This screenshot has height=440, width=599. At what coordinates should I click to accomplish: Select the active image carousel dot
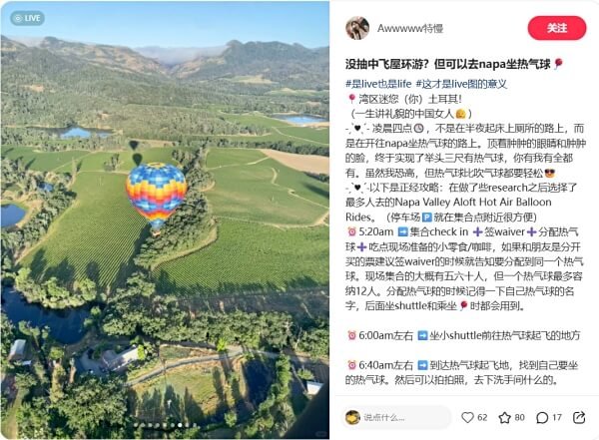pos(180,425)
